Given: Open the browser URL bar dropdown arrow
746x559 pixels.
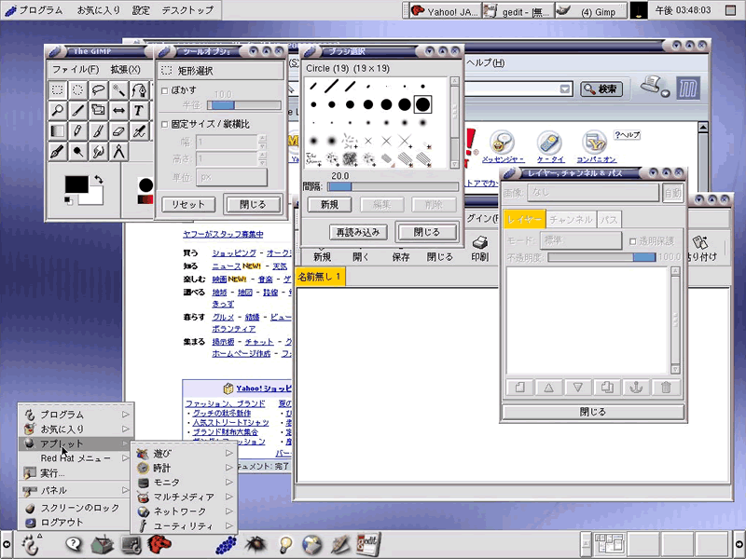Looking at the screenshot, I should (x=565, y=89).
